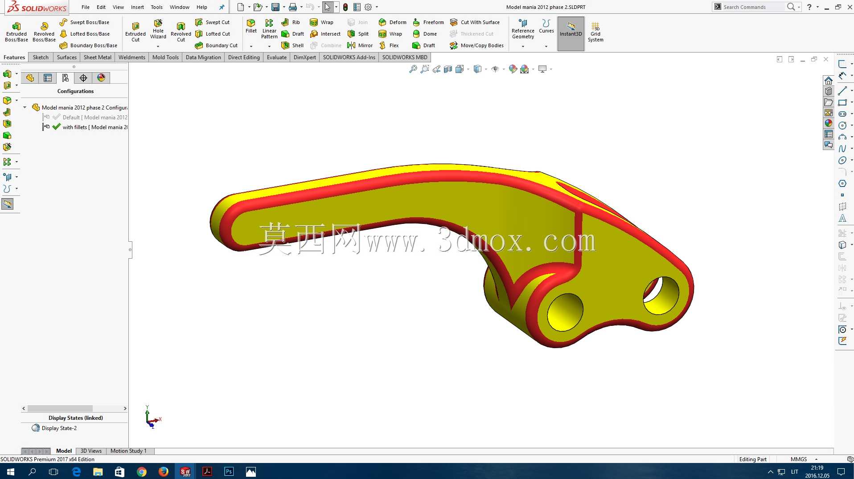The image size is (854, 479).
Task: Click Cut With Surface tool
Action: point(475,22)
